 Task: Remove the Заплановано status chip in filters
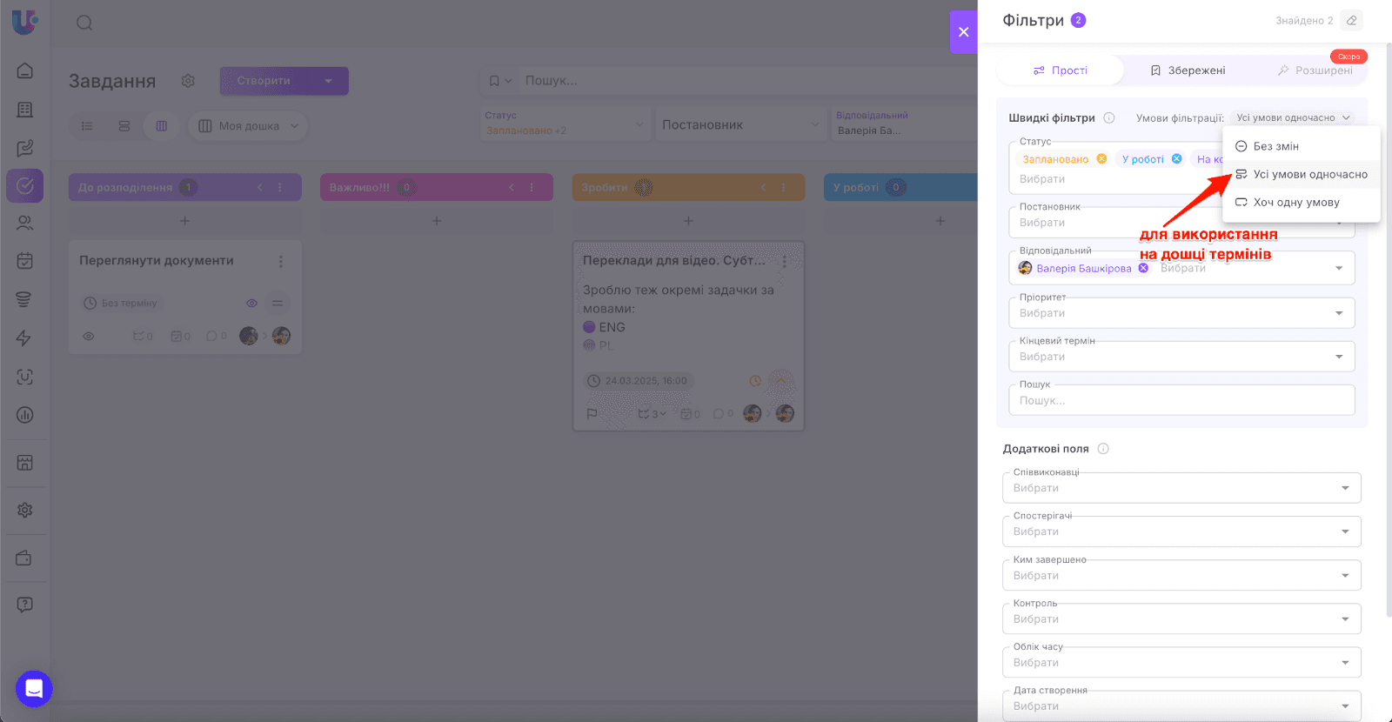(x=1101, y=159)
